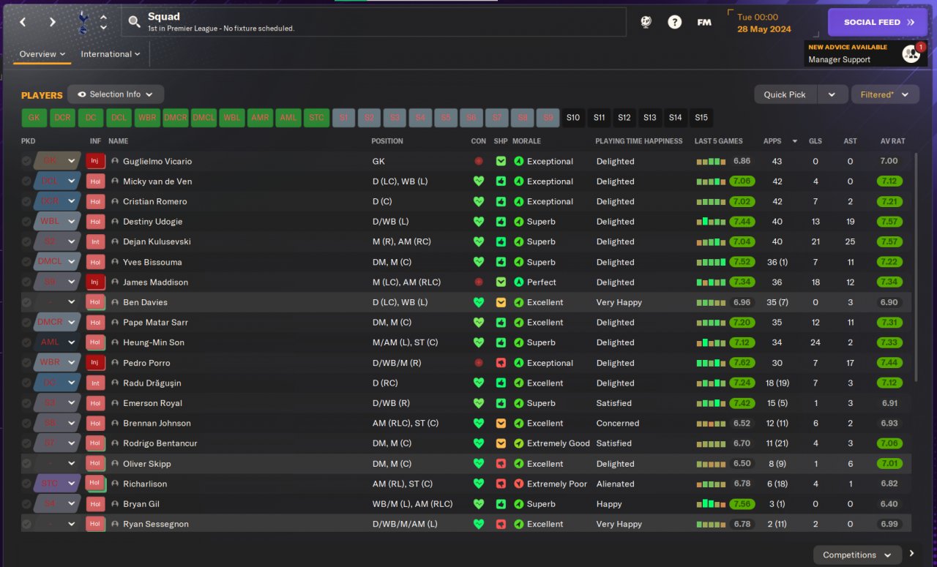Viewport: 937px width, 567px height.
Task: Click James Maddison's Inj status badge
Action: 95,282
